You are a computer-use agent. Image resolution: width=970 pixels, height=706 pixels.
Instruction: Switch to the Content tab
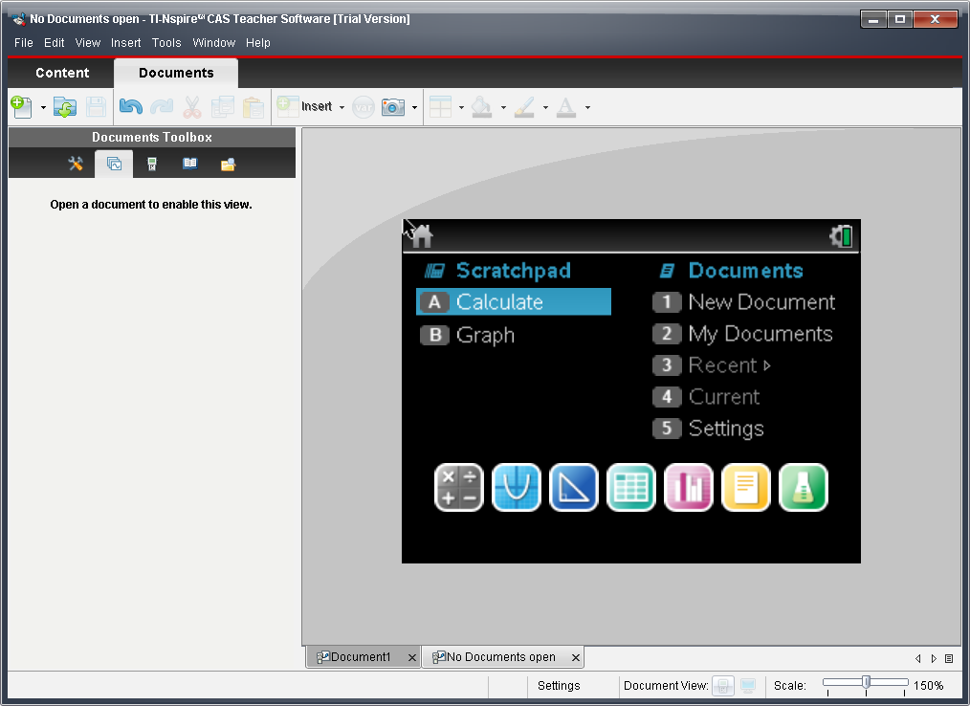[62, 73]
